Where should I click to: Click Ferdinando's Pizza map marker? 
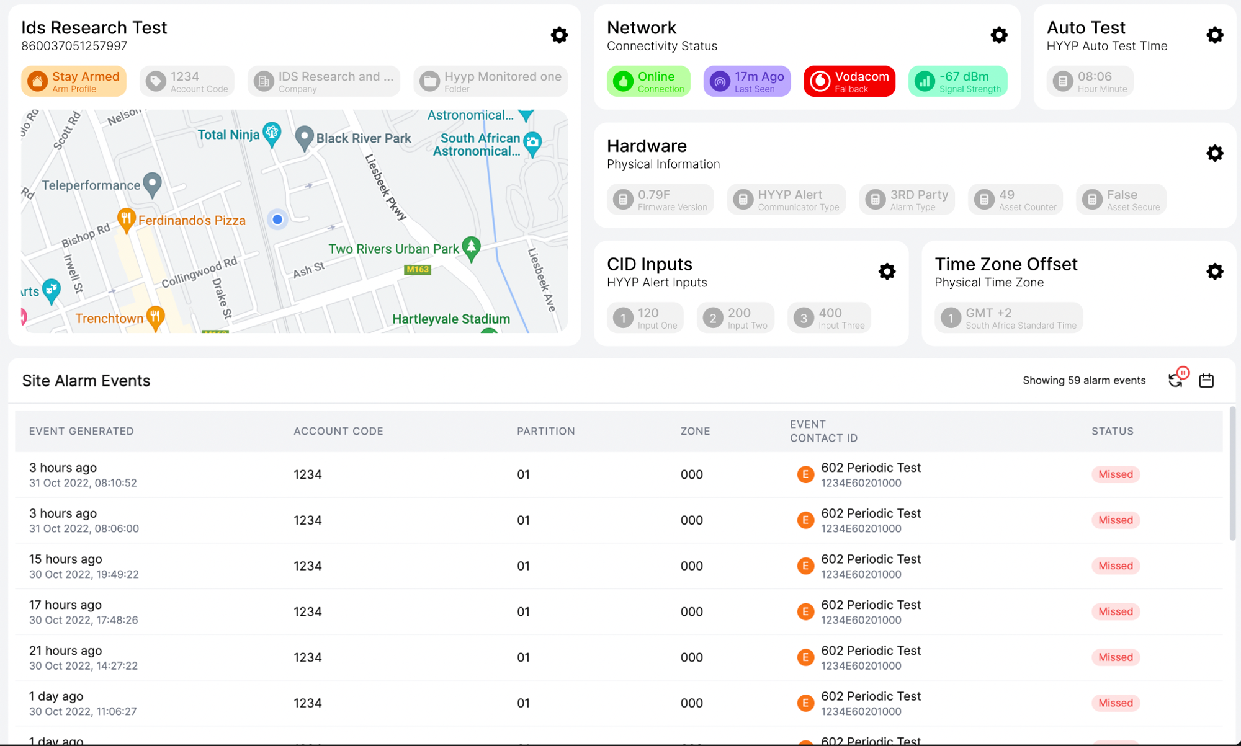pyautogui.click(x=126, y=220)
